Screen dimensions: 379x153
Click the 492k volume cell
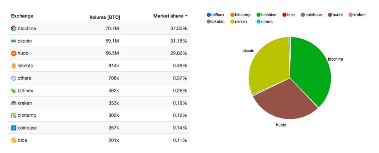pyautogui.click(x=114, y=91)
